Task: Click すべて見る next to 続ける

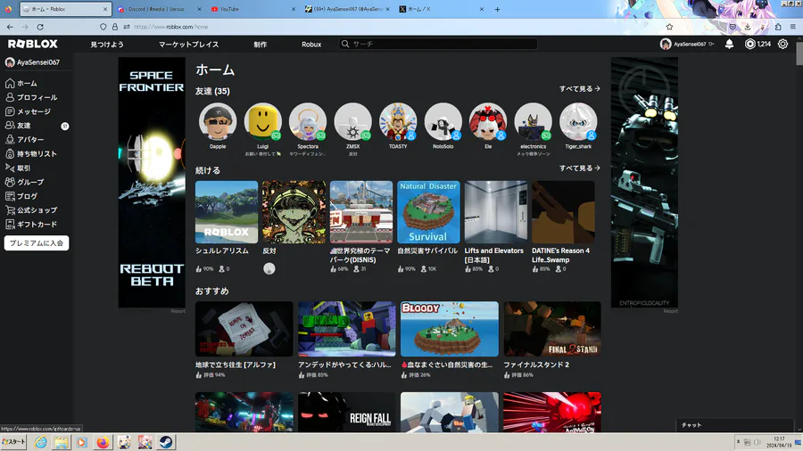Action: click(x=580, y=168)
